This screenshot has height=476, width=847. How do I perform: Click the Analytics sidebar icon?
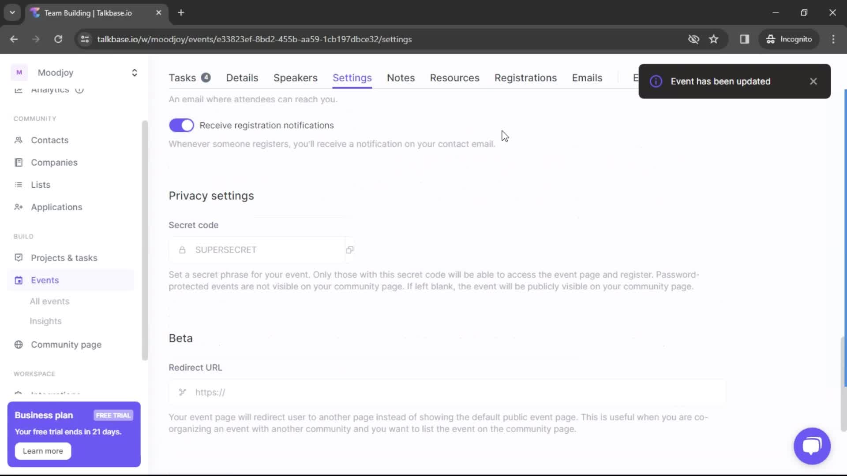tap(19, 90)
